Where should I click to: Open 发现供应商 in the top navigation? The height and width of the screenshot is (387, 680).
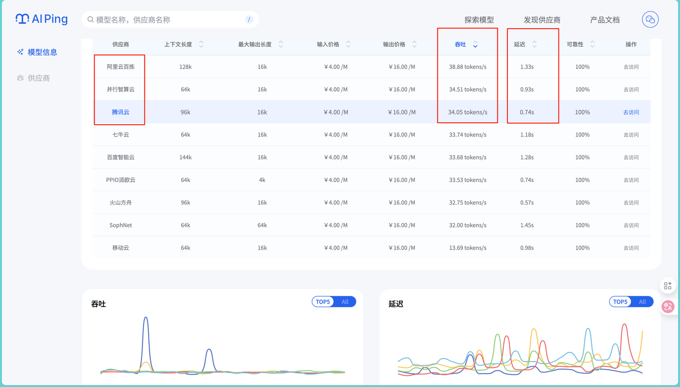pyautogui.click(x=542, y=20)
